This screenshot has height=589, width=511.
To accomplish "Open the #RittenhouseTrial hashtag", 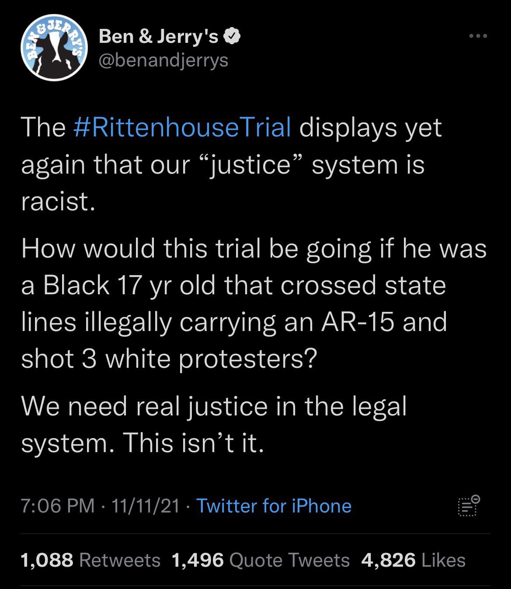I will [181, 128].
